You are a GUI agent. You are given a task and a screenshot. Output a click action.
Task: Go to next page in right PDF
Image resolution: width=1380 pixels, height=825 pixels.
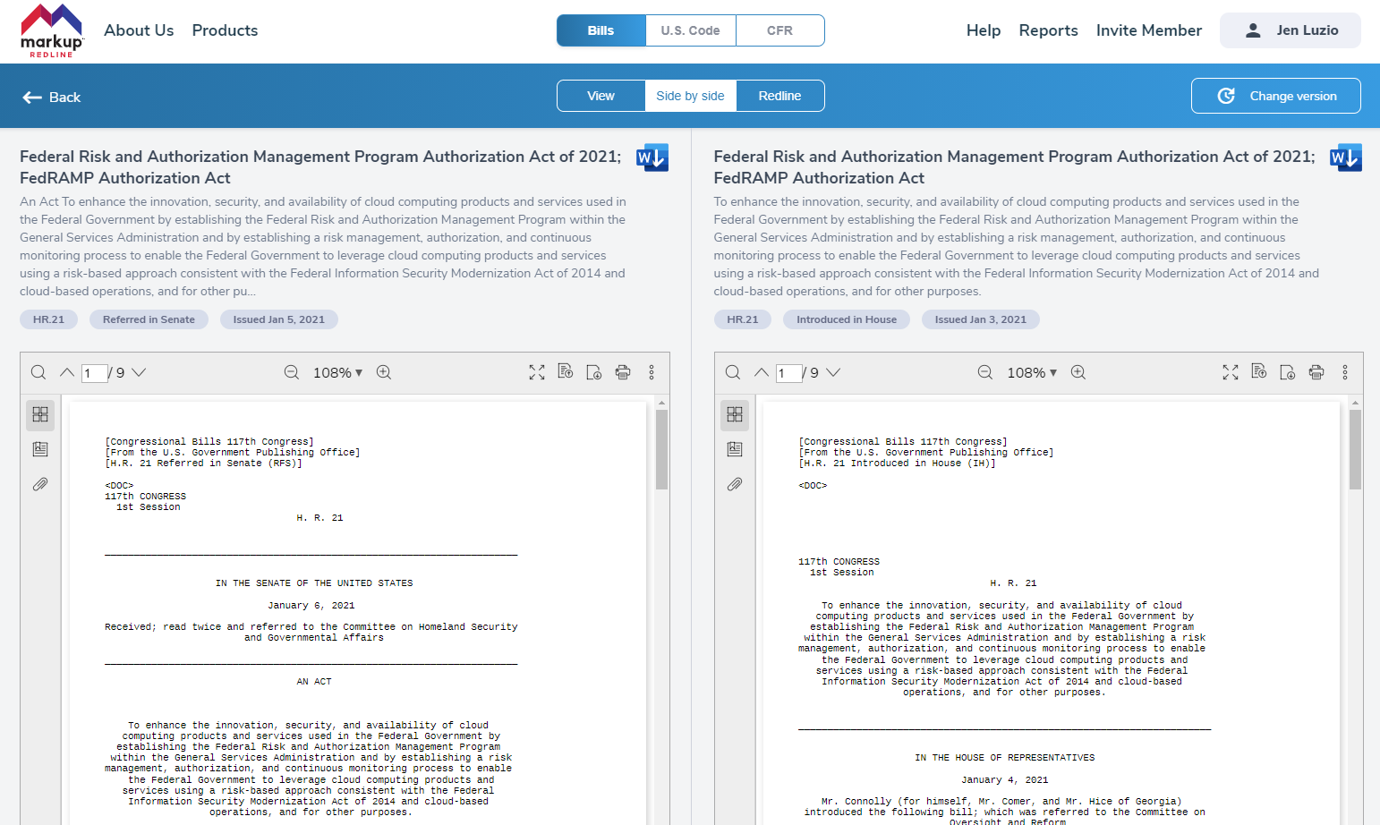coord(833,372)
